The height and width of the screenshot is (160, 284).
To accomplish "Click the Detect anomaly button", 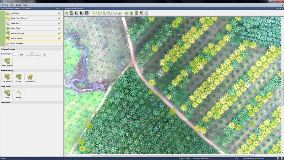I will pyautogui.click(x=7, y=62).
